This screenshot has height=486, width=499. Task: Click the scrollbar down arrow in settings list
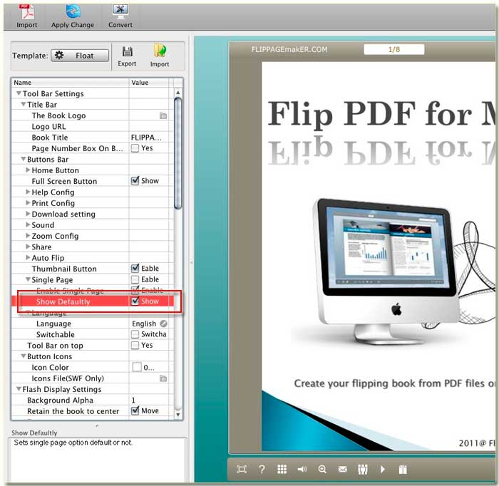click(x=178, y=415)
